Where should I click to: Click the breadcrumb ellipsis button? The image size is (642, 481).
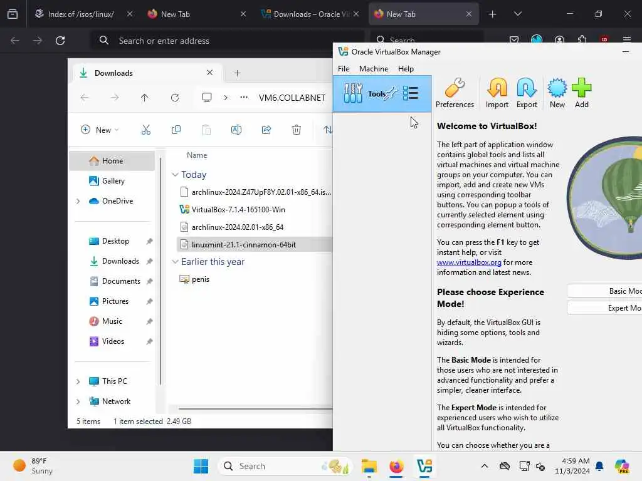244,97
